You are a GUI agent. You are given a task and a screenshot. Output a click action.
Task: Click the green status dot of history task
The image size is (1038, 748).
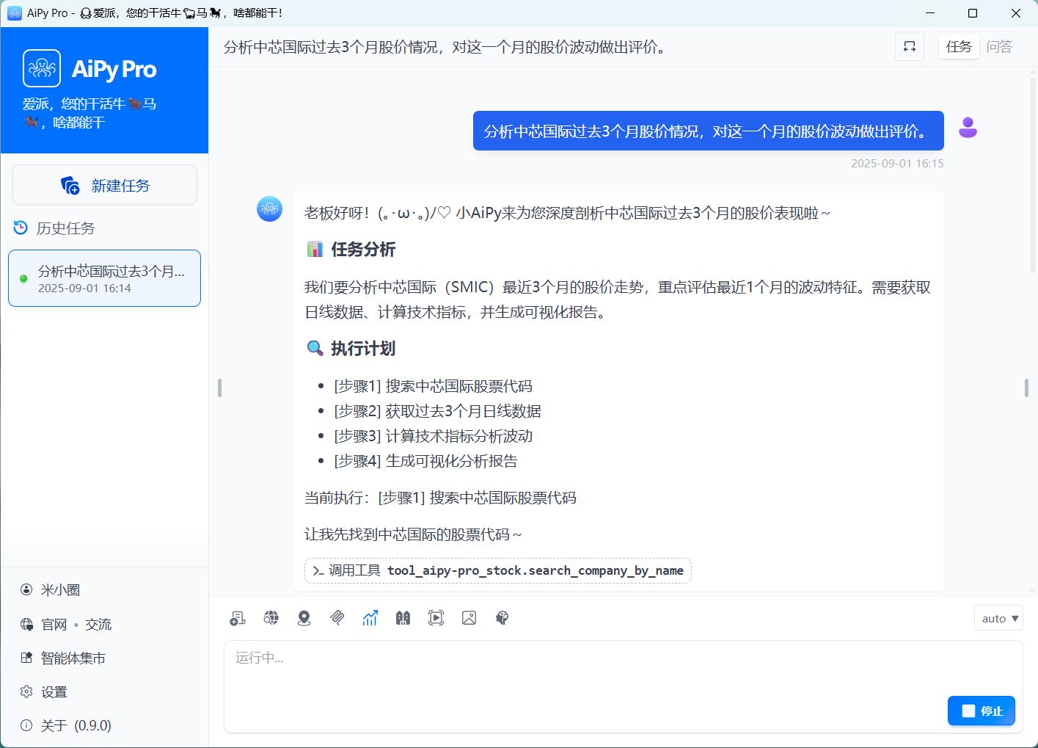tap(23, 279)
